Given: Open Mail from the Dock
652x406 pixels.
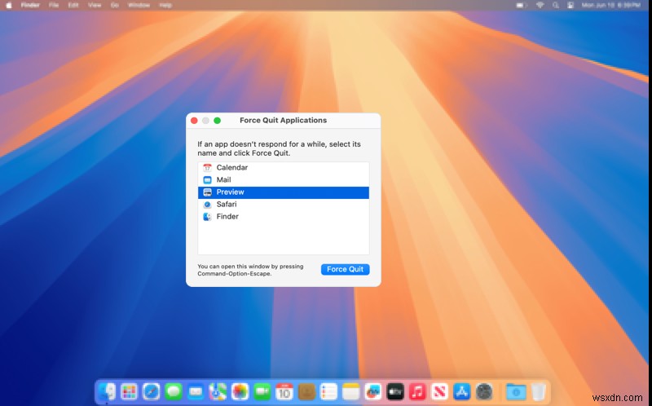Looking at the screenshot, I should pos(196,392).
